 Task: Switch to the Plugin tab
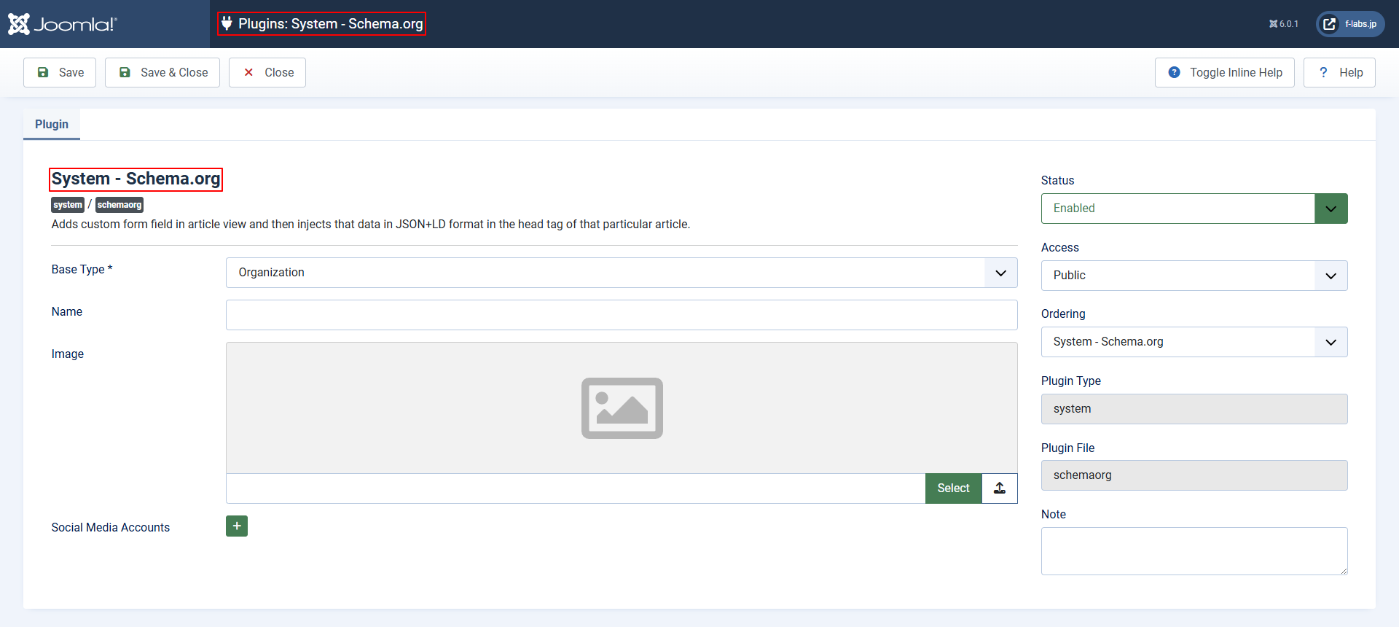(x=52, y=125)
